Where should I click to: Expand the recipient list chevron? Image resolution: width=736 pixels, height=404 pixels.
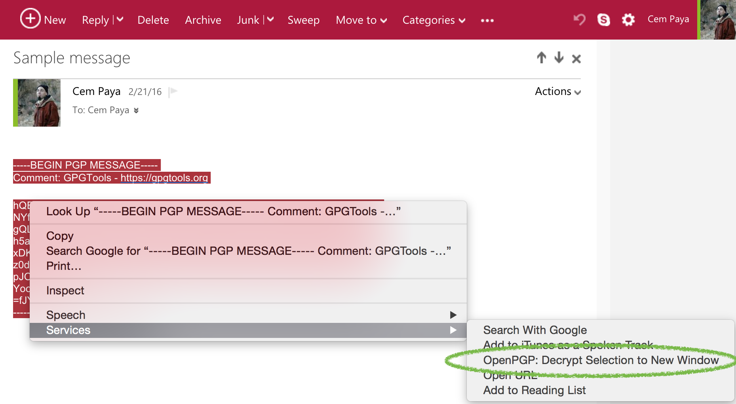click(136, 110)
